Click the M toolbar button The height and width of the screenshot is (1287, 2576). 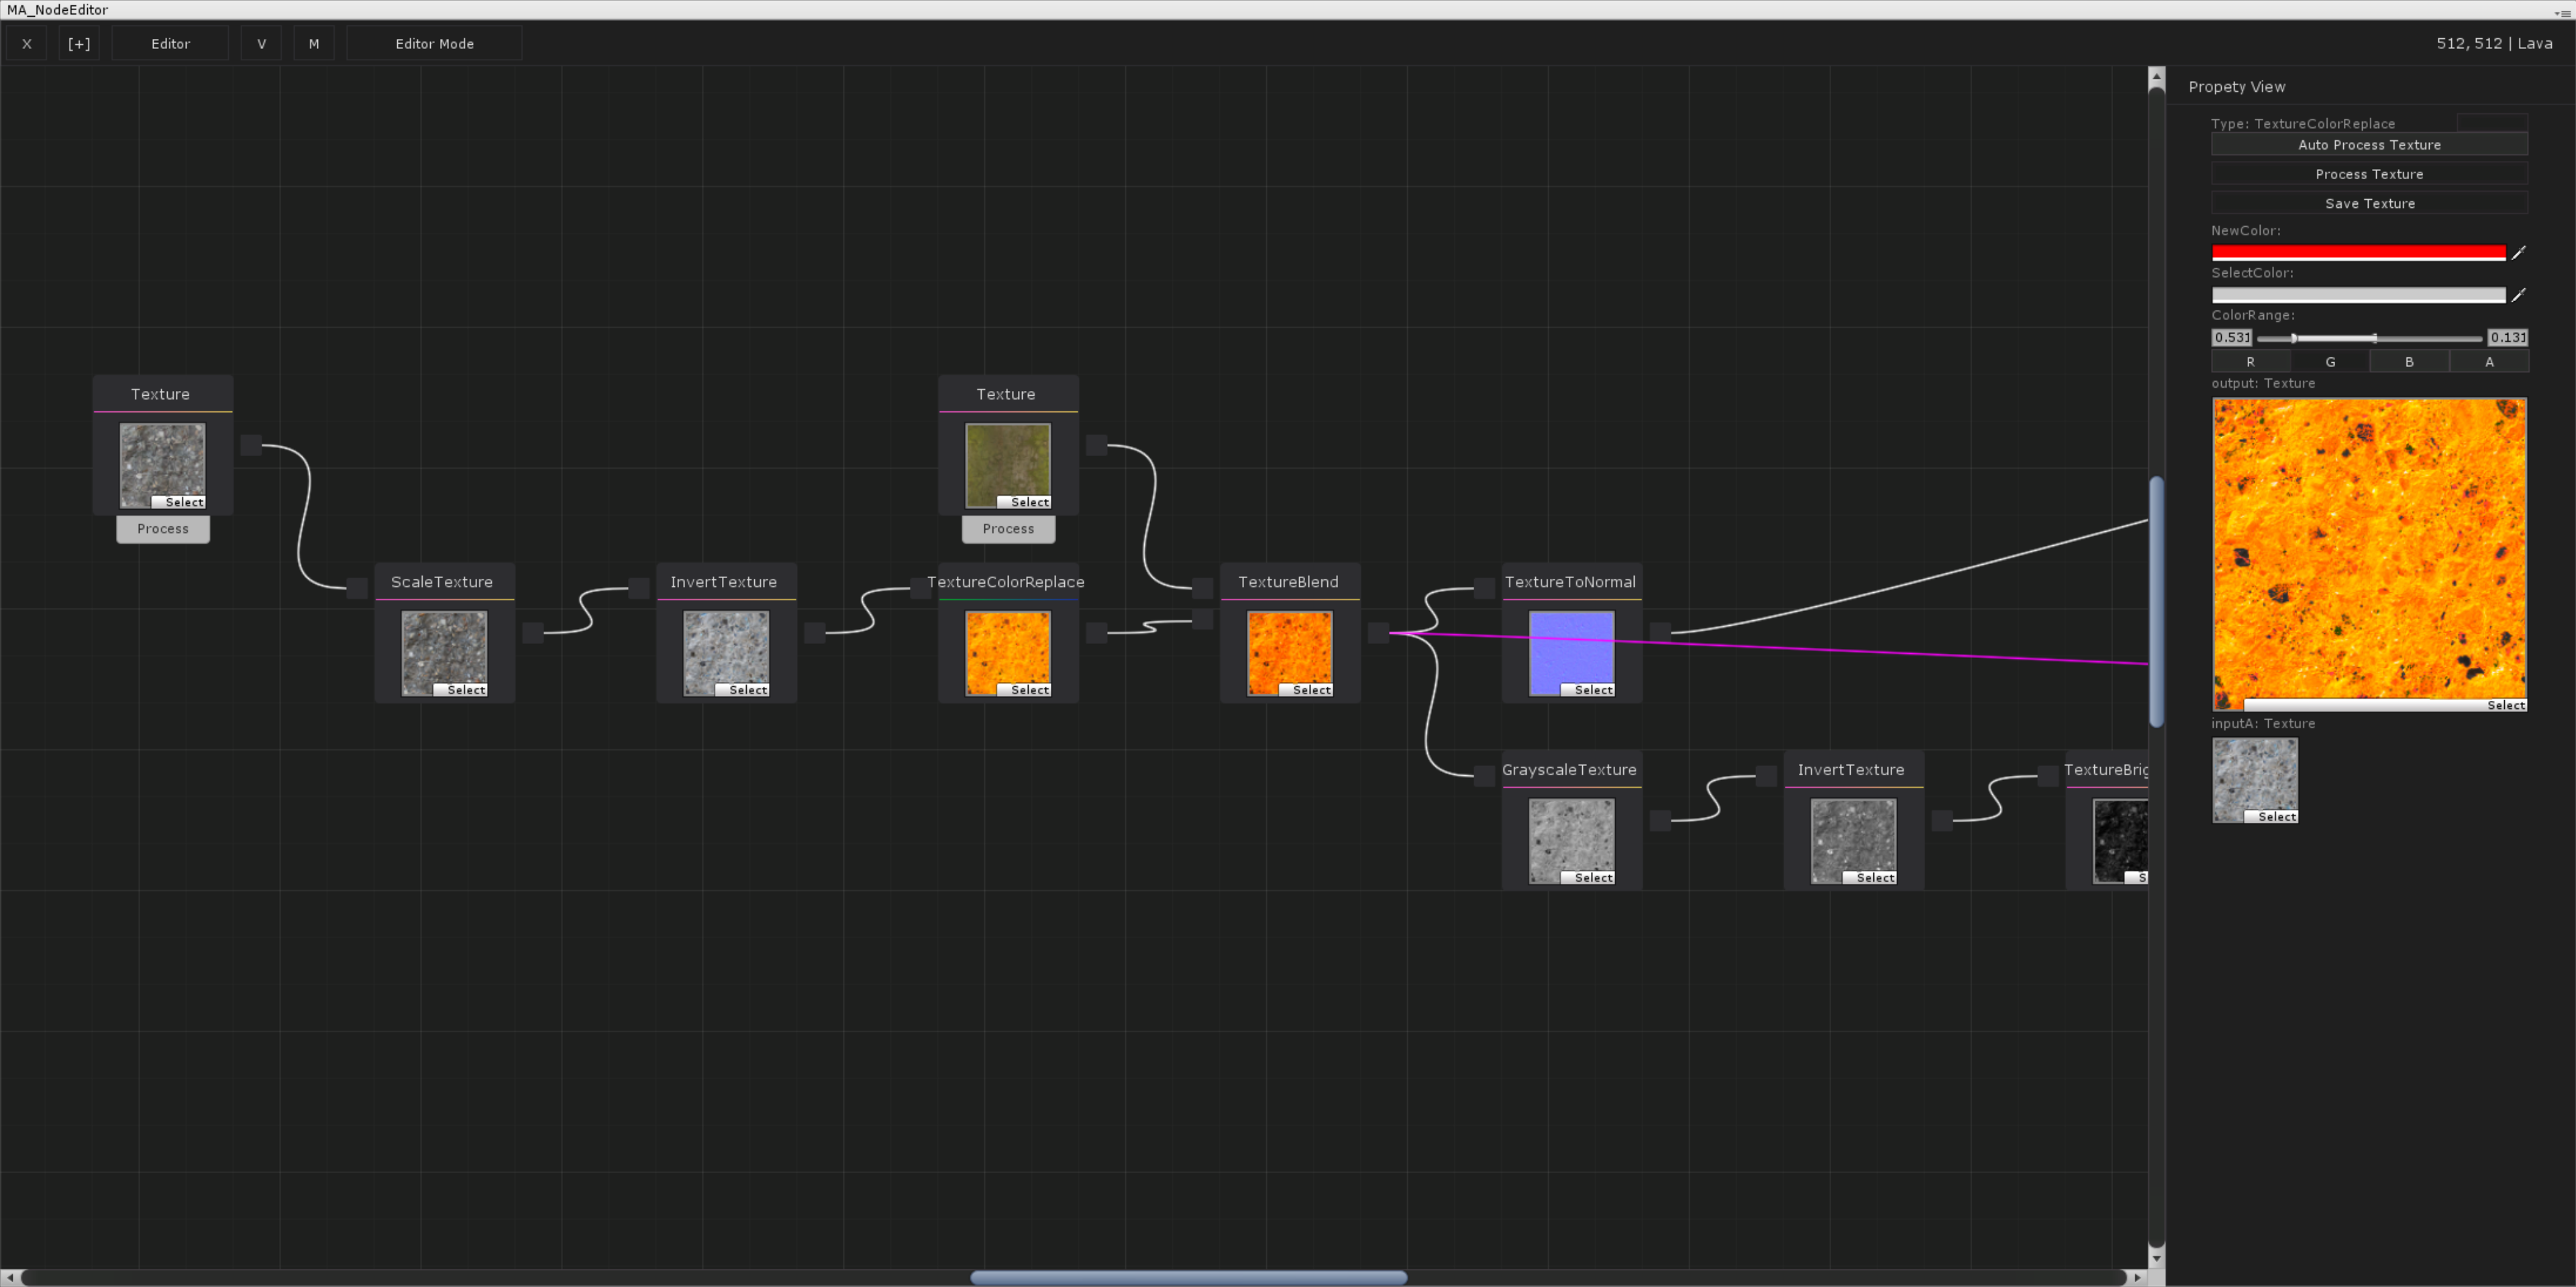(314, 44)
